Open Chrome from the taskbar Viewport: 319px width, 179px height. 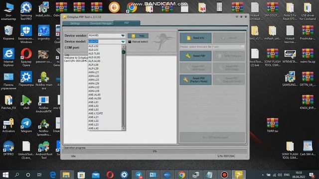click(x=181, y=175)
